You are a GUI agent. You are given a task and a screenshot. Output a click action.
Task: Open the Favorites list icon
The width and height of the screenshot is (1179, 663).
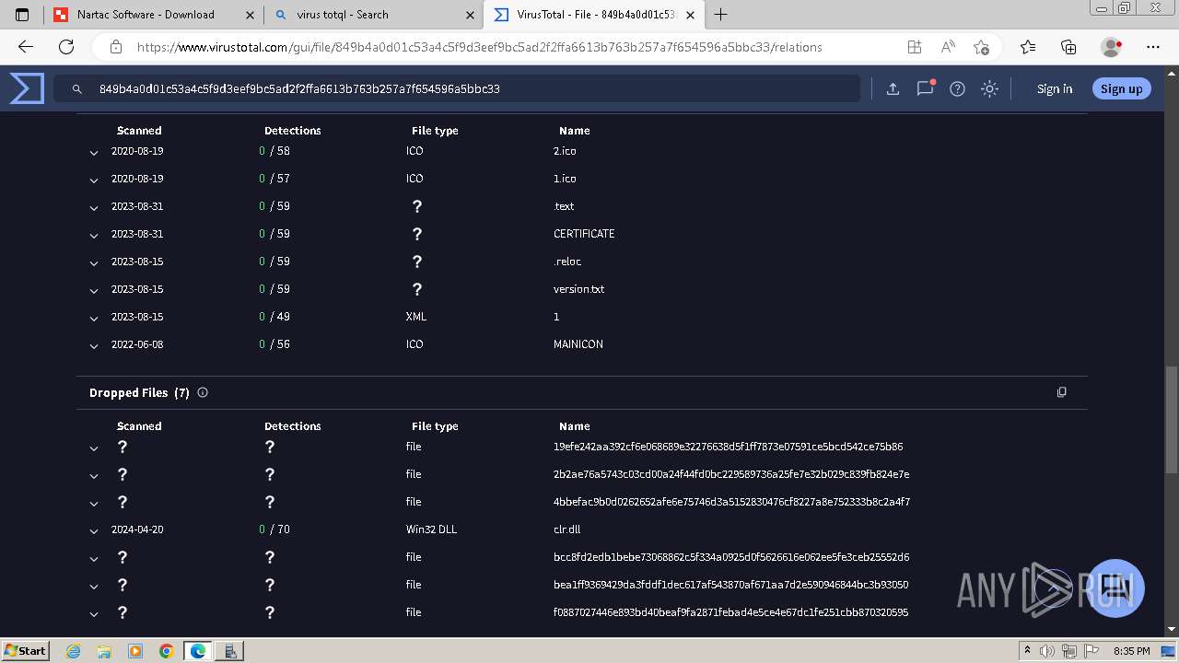1028,47
